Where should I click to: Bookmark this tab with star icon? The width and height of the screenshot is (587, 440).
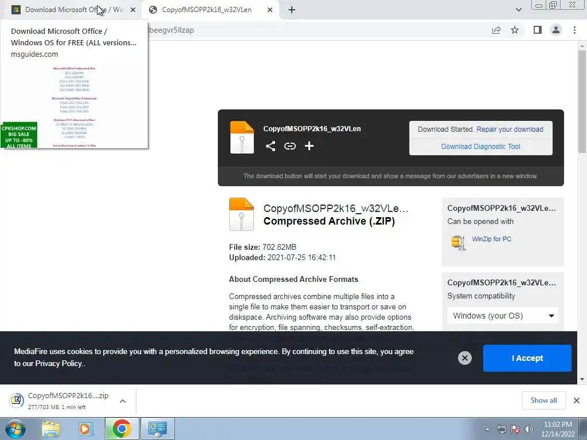click(515, 30)
